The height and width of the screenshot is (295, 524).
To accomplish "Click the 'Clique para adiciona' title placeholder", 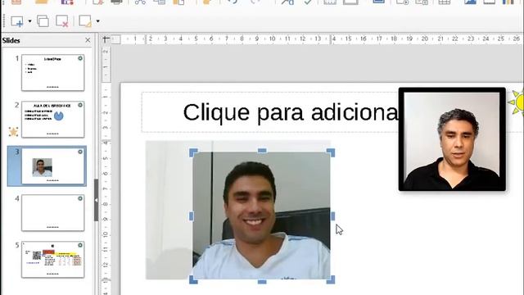I will pyautogui.click(x=291, y=112).
